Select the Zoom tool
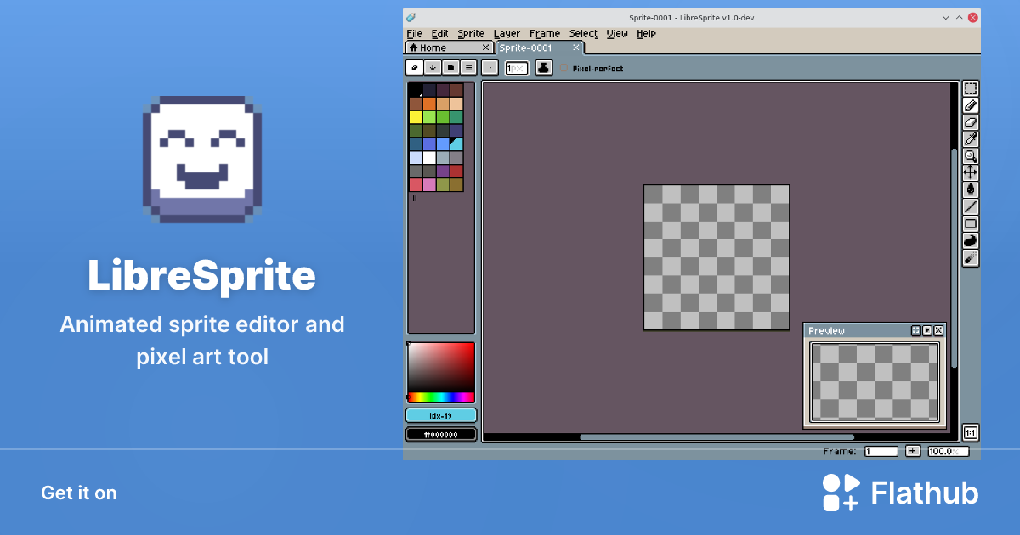1020x535 pixels. pyautogui.click(x=971, y=156)
